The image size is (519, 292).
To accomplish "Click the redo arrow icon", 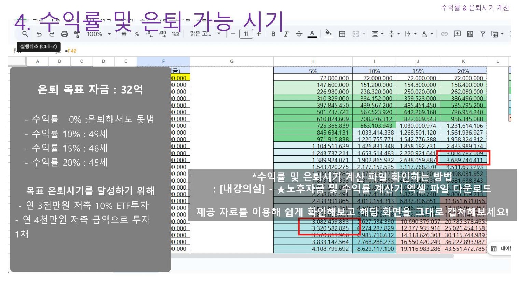I will 52,34.
